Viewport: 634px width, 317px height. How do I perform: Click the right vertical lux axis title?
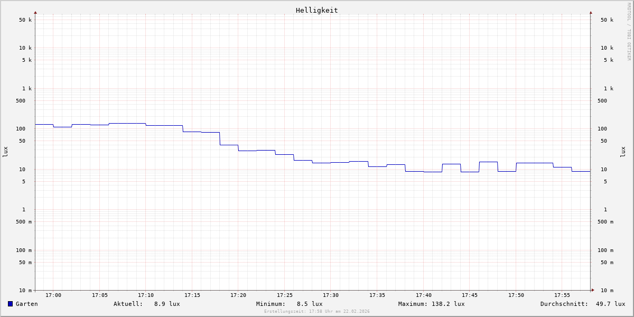[623, 152]
